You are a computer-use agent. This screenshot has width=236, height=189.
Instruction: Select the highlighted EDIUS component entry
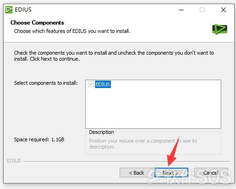103,84
